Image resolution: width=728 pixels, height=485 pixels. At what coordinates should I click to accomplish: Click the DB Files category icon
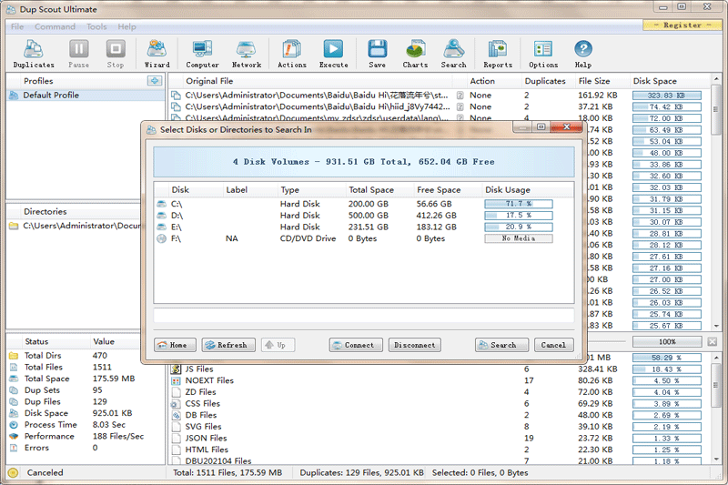pos(176,415)
